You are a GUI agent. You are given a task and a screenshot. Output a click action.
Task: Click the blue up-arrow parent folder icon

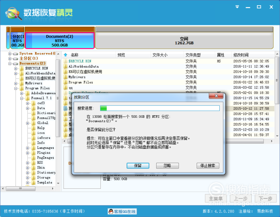pyautogui.click(x=66, y=55)
